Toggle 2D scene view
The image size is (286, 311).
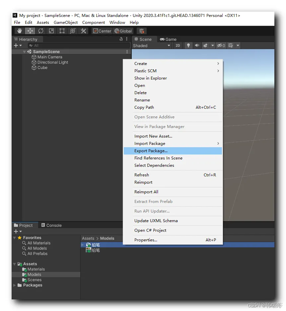tap(178, 46)
